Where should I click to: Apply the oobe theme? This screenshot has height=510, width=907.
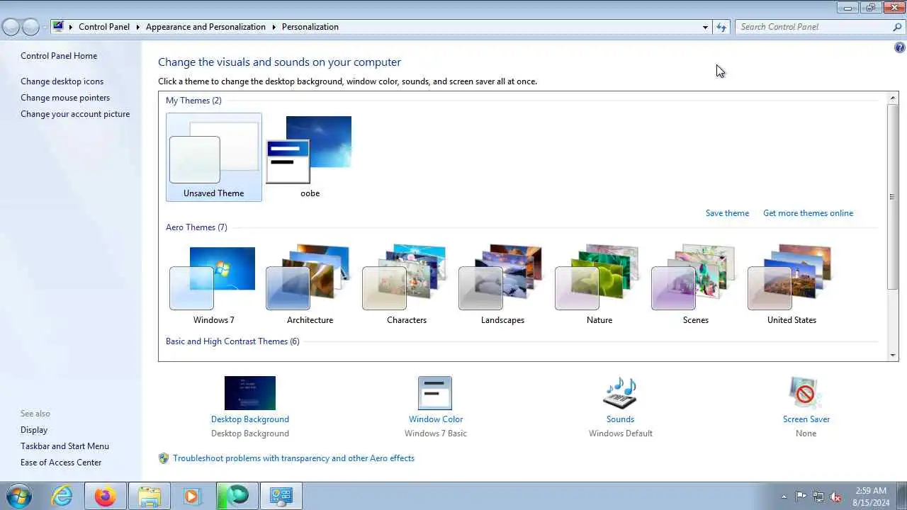pos(310,157)
